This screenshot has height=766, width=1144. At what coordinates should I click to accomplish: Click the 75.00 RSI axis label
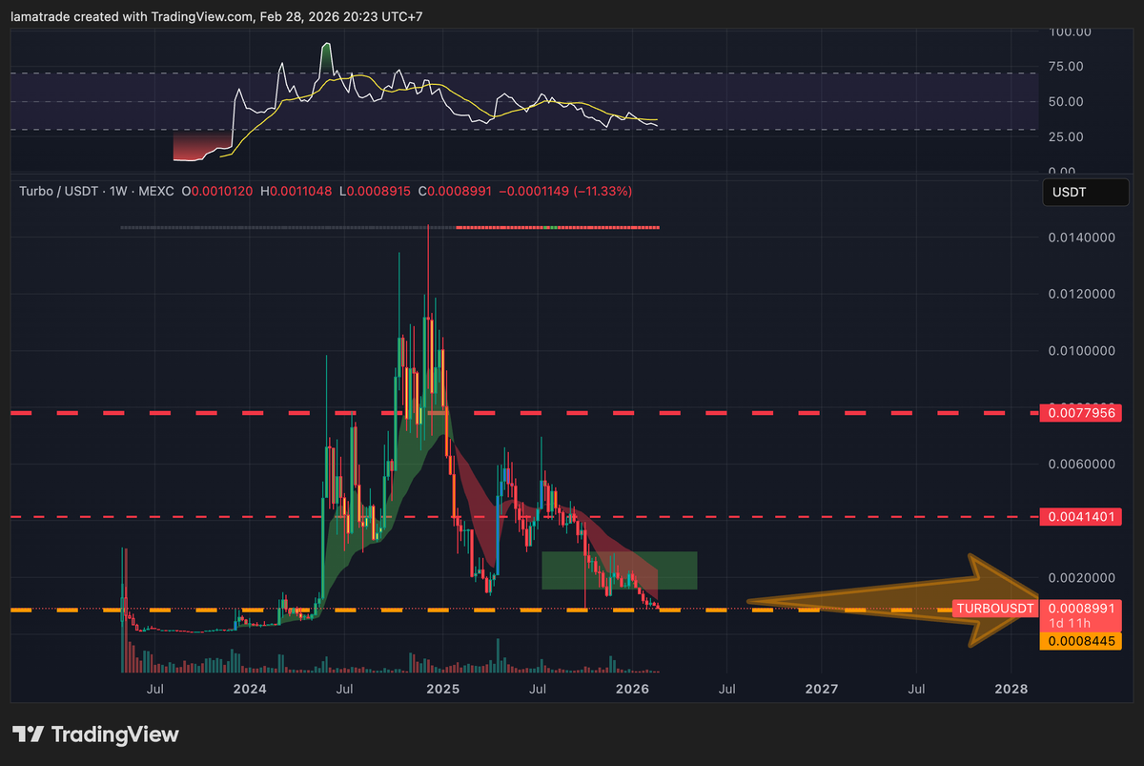[1065, 66]
